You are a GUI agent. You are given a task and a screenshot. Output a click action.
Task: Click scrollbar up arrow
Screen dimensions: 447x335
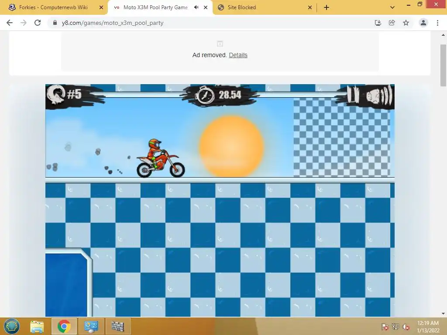pos(443,35)
